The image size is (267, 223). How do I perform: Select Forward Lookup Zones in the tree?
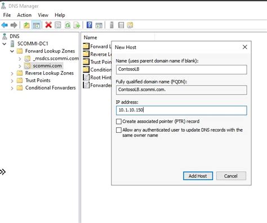point(50,51)
